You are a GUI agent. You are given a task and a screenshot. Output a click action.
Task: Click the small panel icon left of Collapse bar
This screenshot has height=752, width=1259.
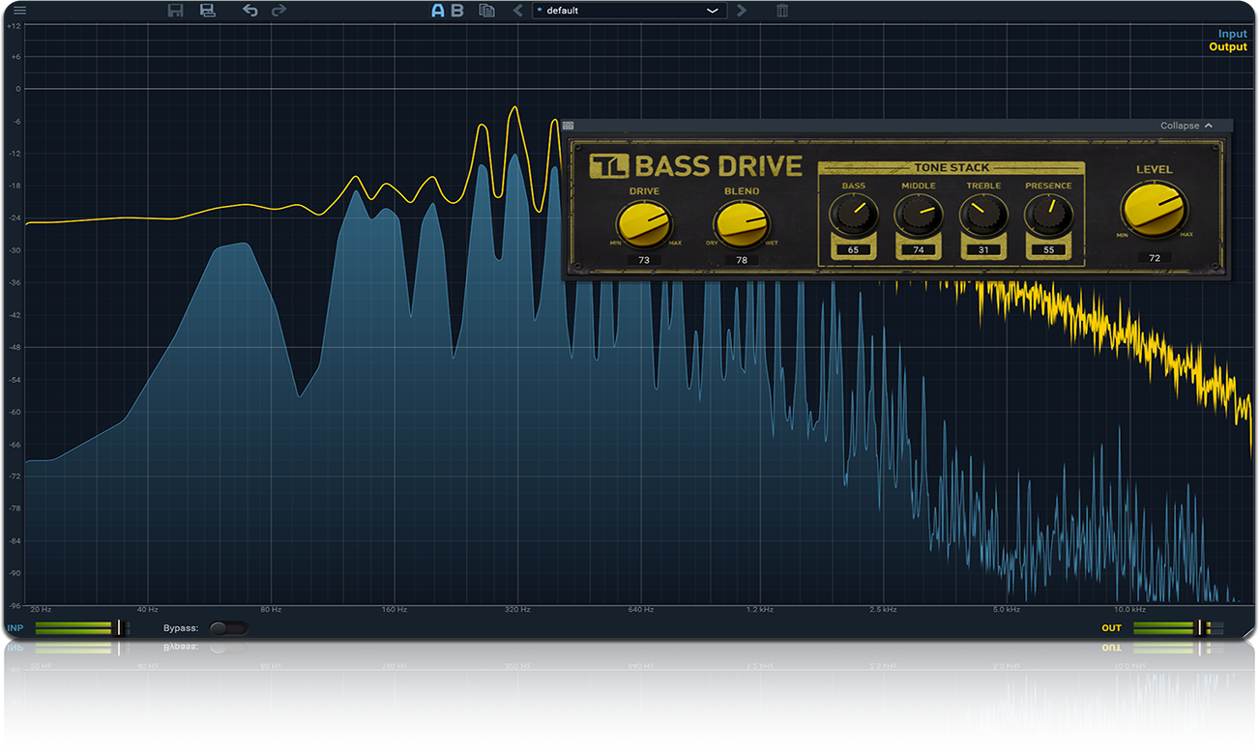point(569,126)
